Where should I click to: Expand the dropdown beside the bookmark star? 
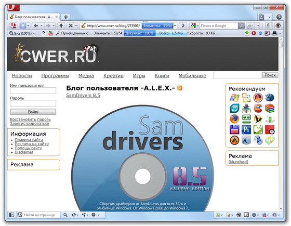coord(258,25)
